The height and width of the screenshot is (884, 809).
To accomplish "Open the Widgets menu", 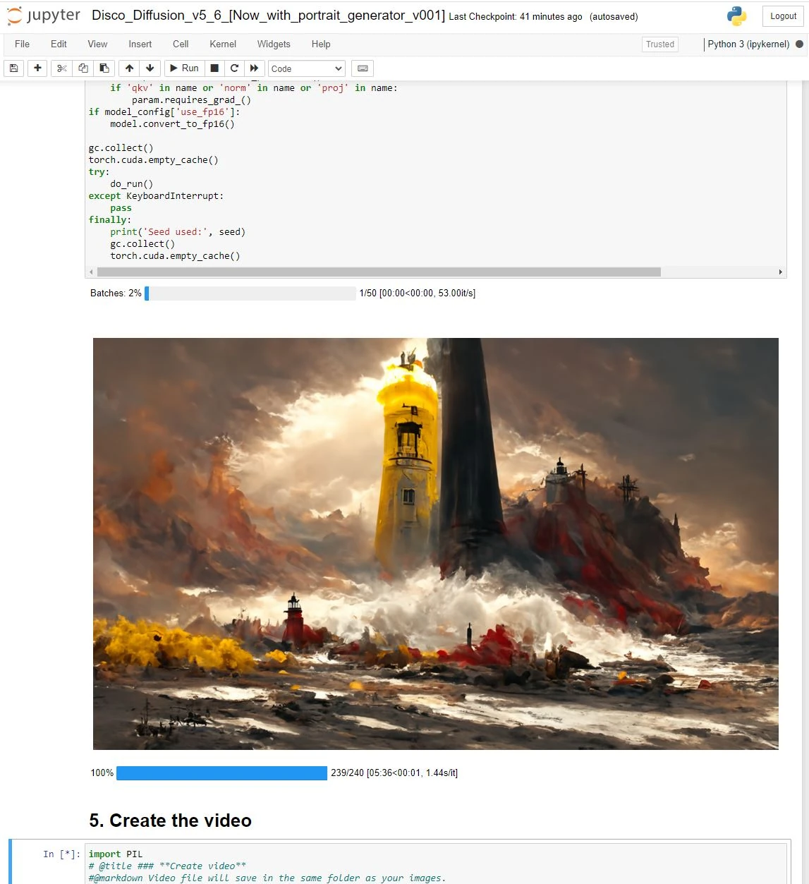I will tap(274, 44).
